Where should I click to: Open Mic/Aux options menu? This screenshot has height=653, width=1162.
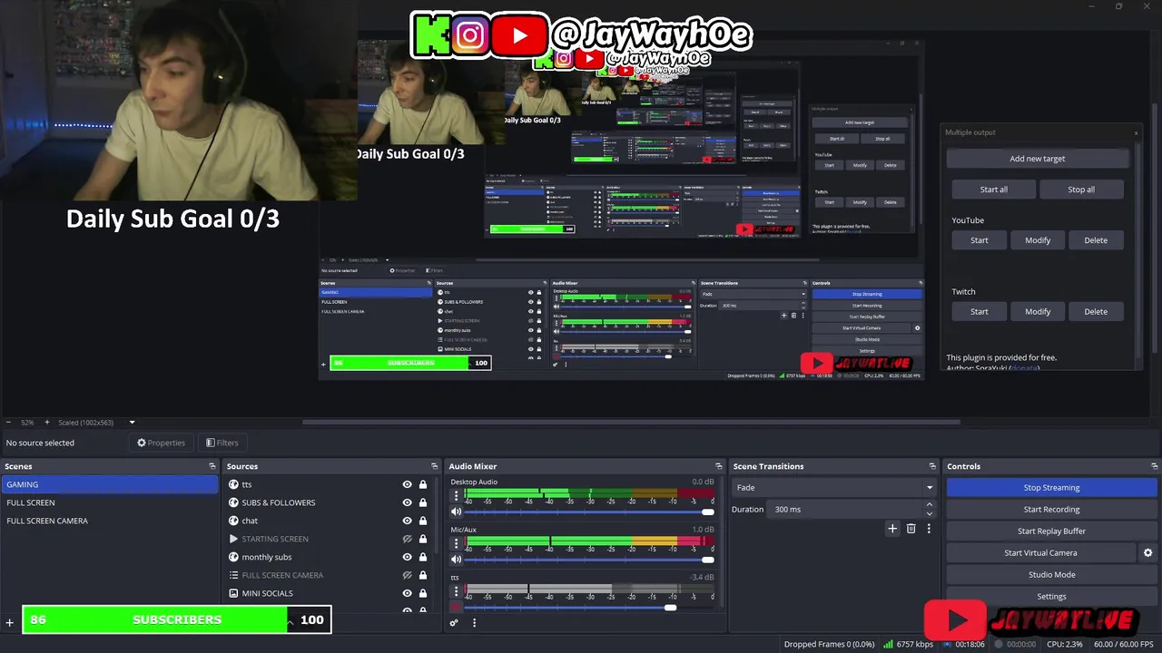point(457,543)
